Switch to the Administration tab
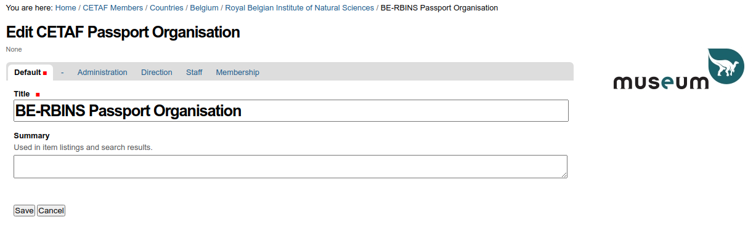Image resolution: width=748 pixels, height=225 pixels. tap(102, 73)
